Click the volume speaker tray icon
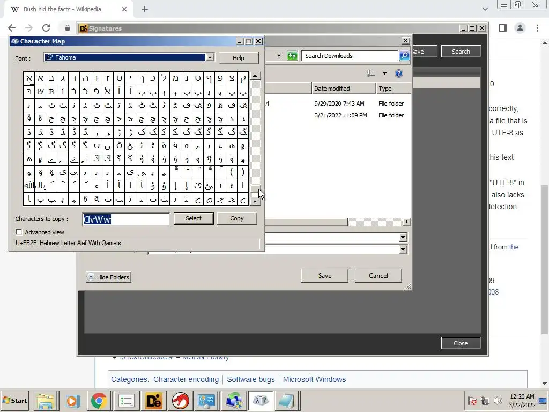 pos(498,400)
